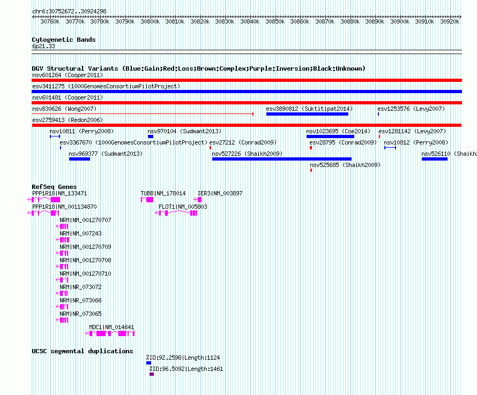Click the 30850k ruler tick label
The image size is (477, 395).
coord(275,21)
